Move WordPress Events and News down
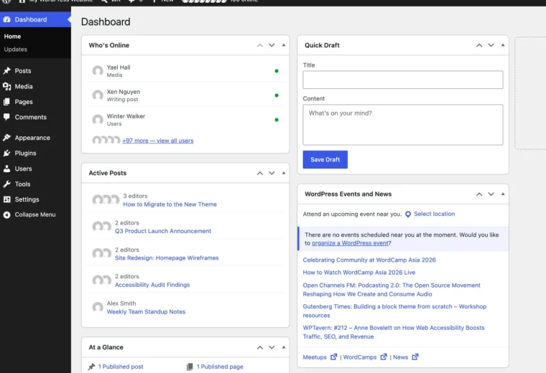 [x=491, y=194]
